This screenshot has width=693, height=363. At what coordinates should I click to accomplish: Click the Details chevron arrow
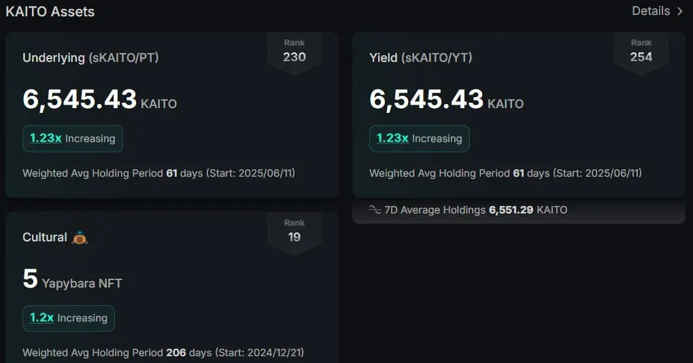pyautogui.click(x=680, y=11)
